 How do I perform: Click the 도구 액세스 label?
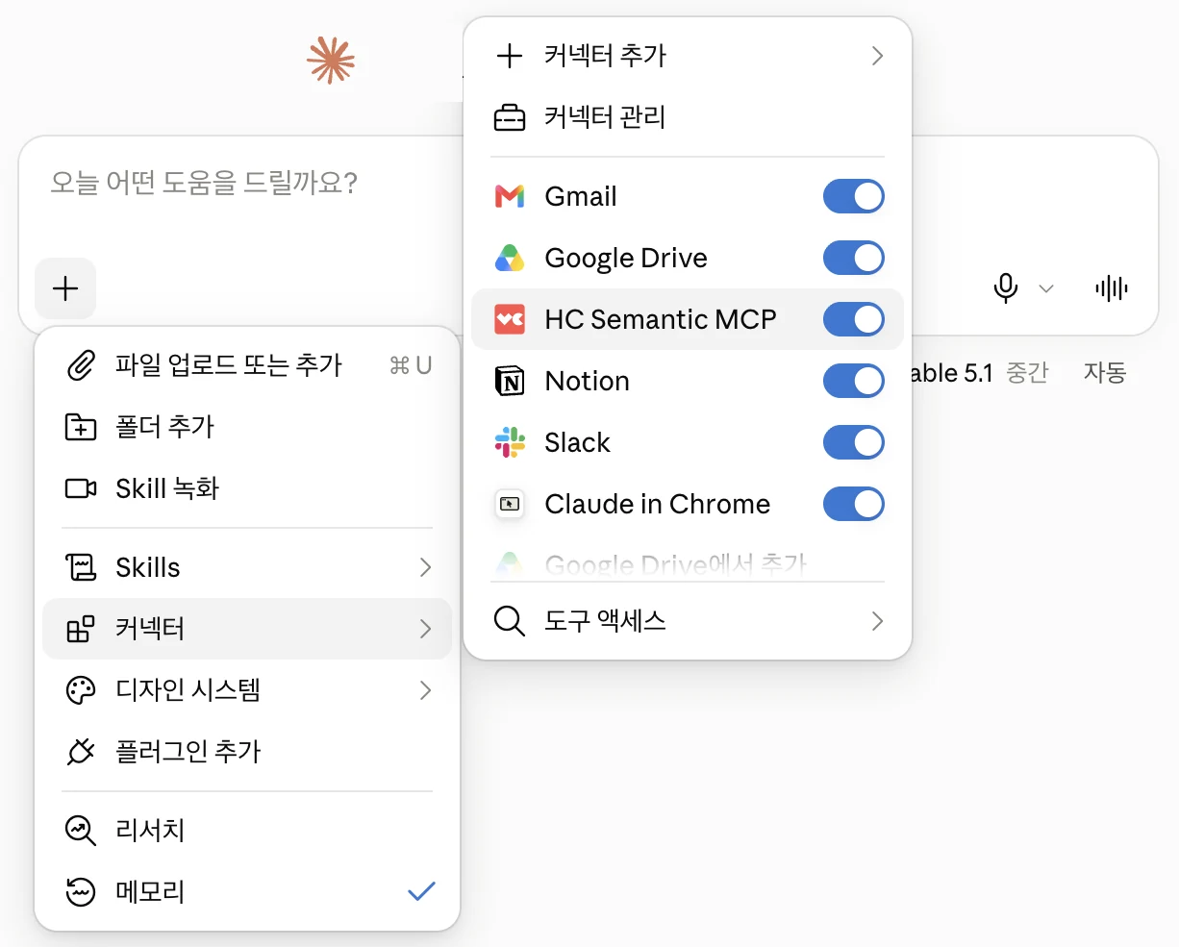605,621
